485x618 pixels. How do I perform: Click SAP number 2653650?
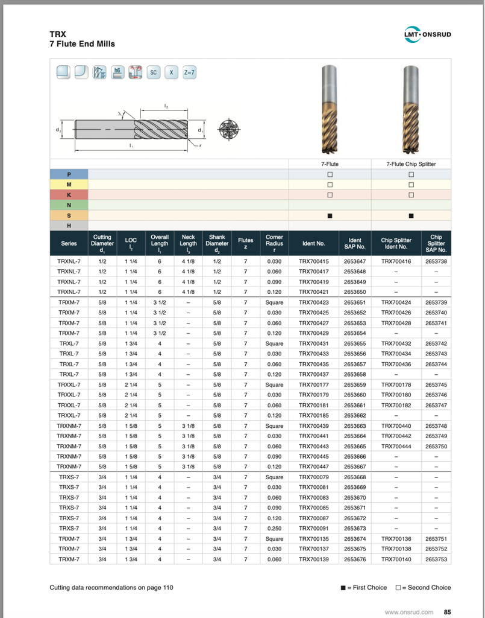pyautogui.click(x=355, y=292)
